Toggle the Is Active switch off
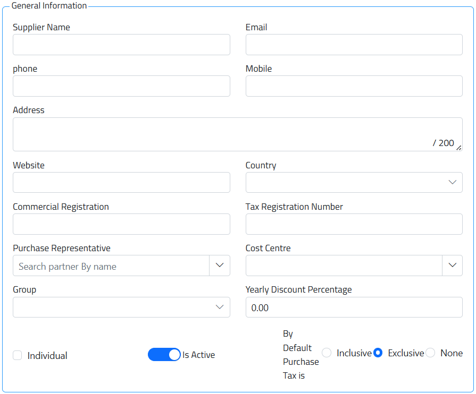The width and height of the screenshot is (476, 394). [164, 355]
